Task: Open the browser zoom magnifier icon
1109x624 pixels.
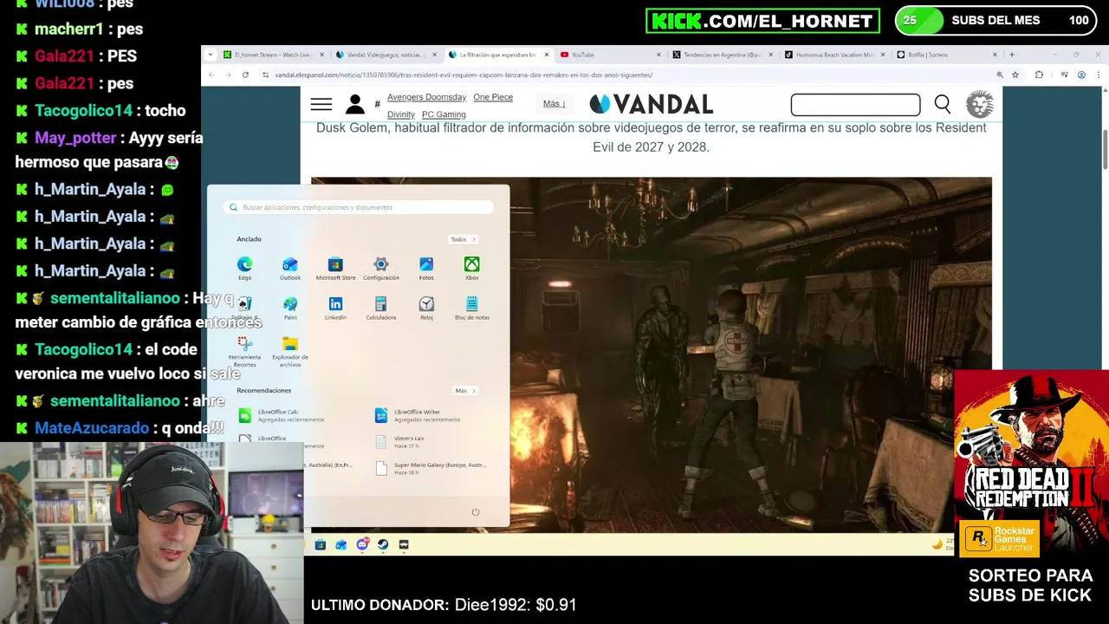Action: click(x=1000, y=75)
